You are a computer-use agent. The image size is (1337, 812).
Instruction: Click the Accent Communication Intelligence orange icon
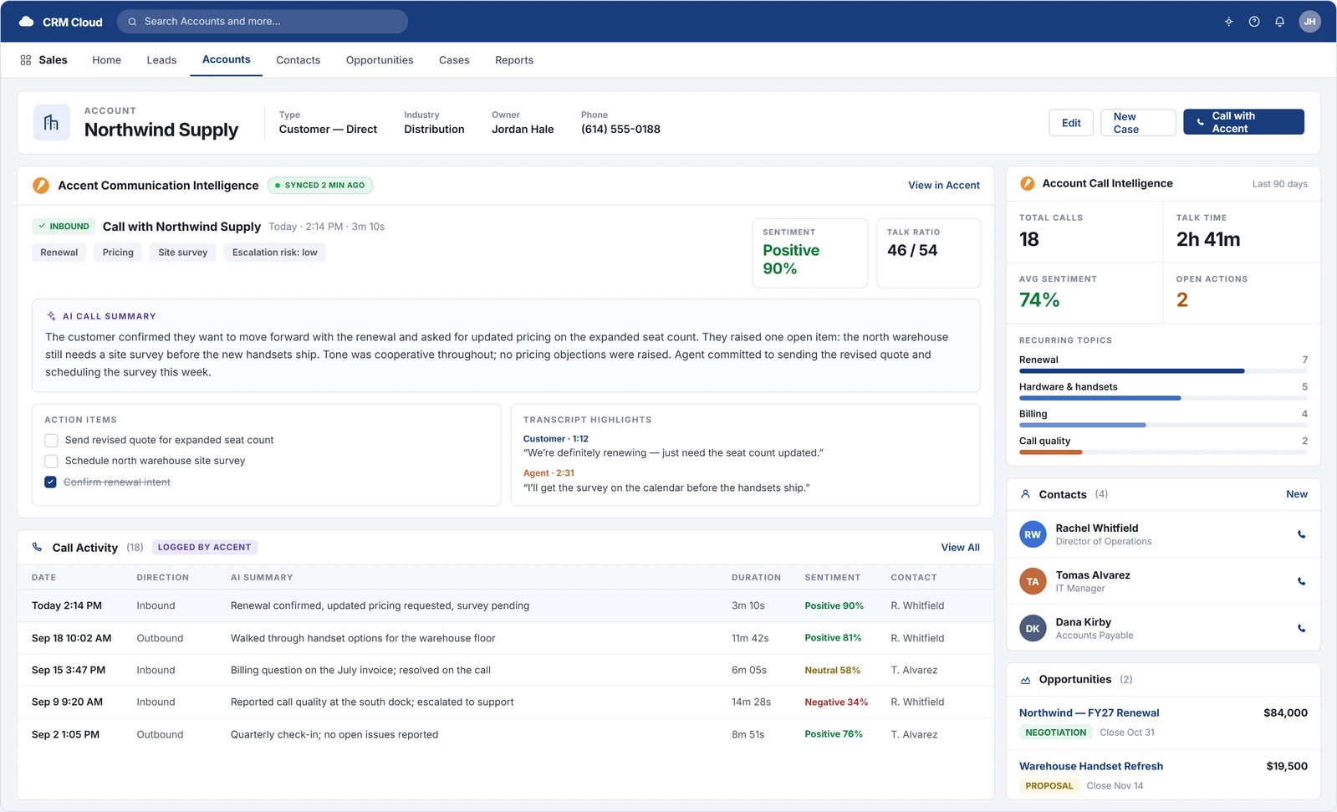coord(40,186)
